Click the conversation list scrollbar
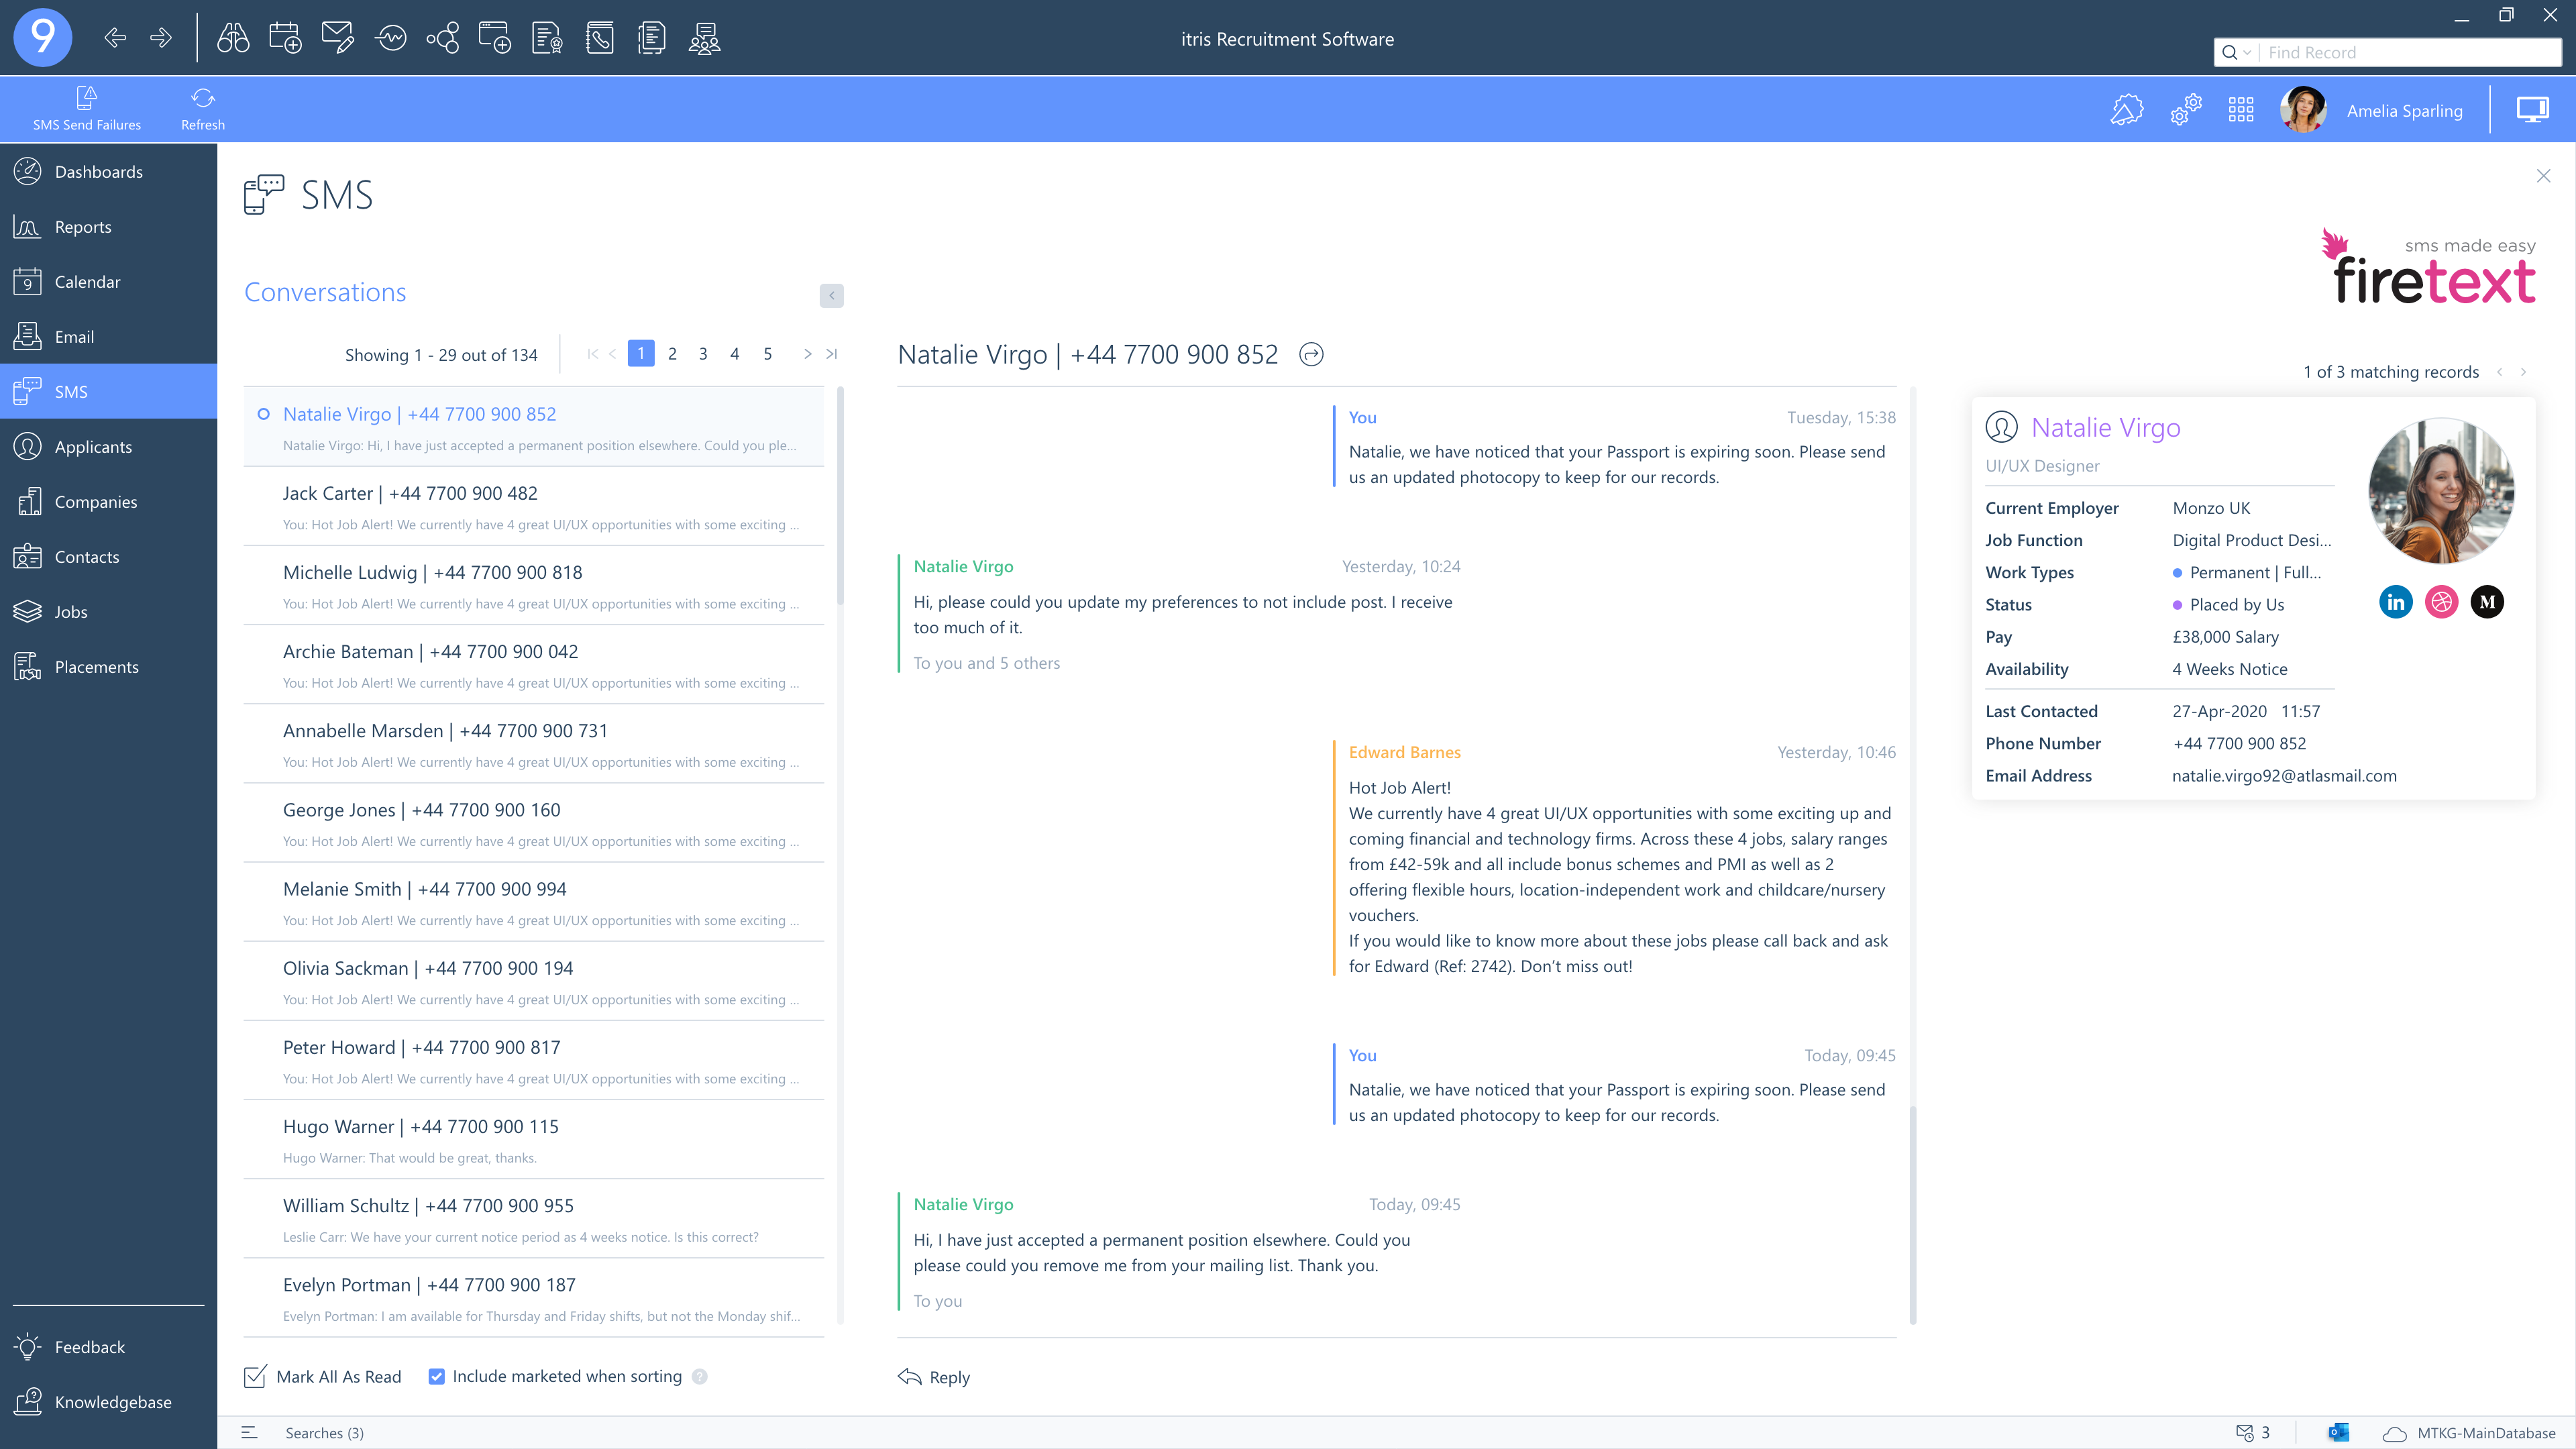 (840, 495)
